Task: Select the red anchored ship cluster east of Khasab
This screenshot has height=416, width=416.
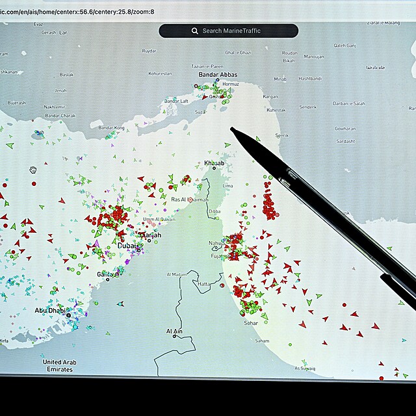Action: (x=268, y=198)
